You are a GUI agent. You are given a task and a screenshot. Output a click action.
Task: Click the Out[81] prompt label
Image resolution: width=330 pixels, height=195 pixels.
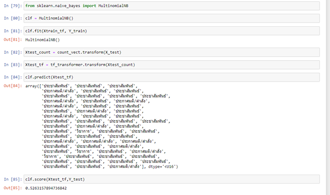(13, 40)
